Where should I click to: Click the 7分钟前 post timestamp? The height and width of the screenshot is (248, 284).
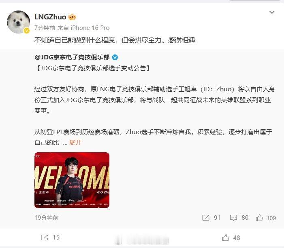[45, 28]
